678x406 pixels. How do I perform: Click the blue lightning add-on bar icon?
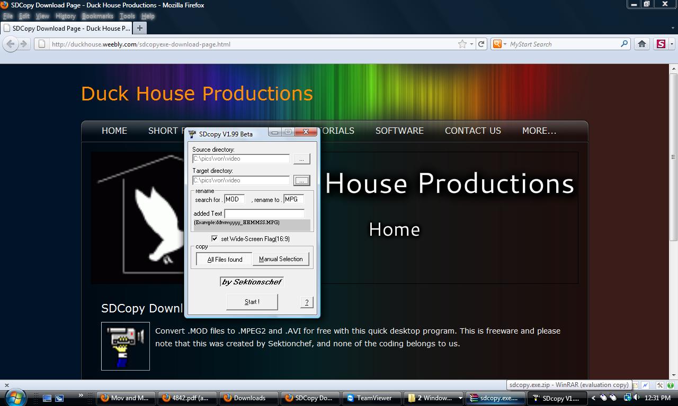[646, 385]
